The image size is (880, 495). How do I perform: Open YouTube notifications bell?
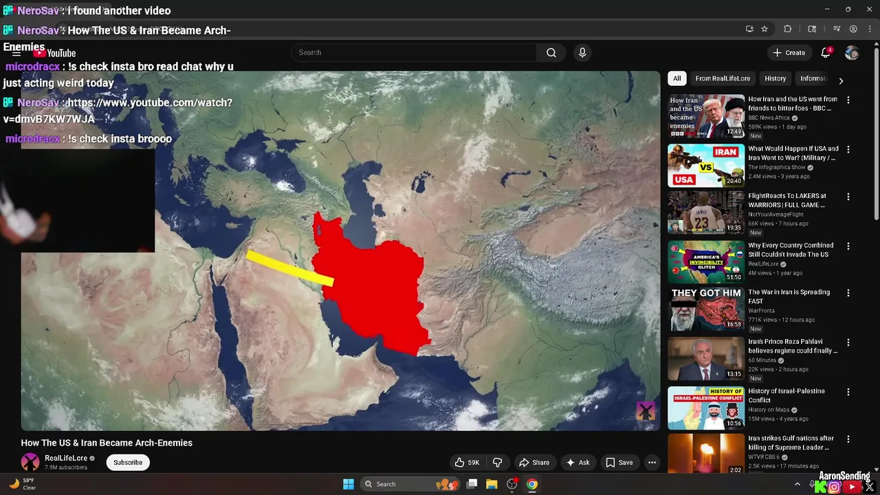coord(826,53)
